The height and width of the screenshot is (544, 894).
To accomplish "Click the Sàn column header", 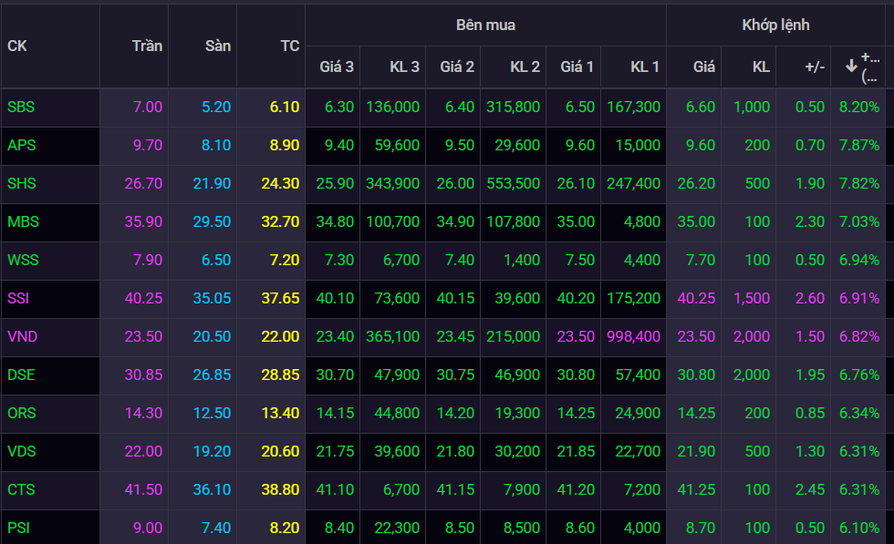I will (x=218, y=46).
